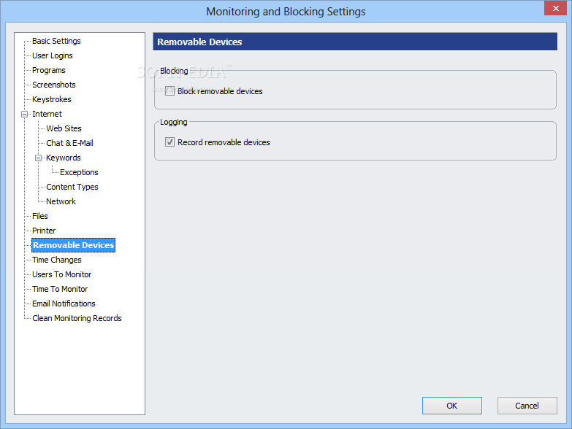Screen dimensions: 572x429
Task: Select Printer in the tree
Action: [x=44, y=231]
